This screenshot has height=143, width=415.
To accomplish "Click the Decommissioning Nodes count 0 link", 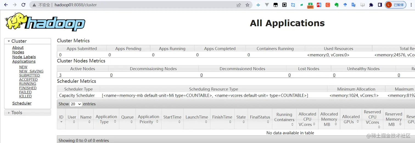I will [x=111, y=75].
